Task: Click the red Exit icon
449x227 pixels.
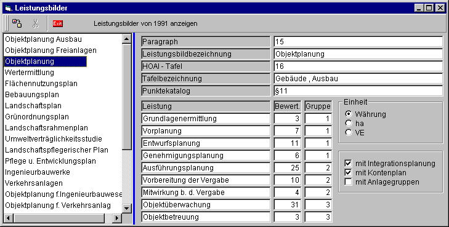Action: 57,23
